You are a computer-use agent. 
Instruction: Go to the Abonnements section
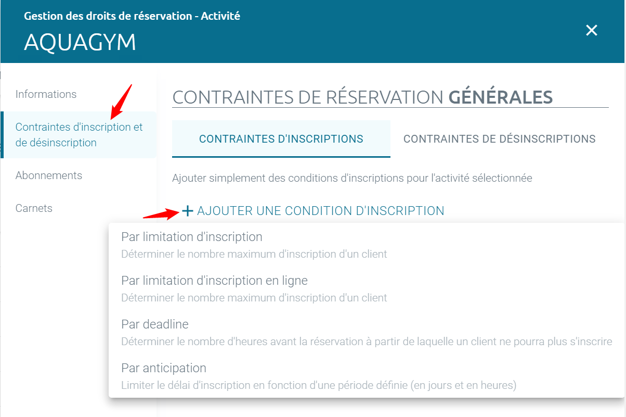[49, 175]
